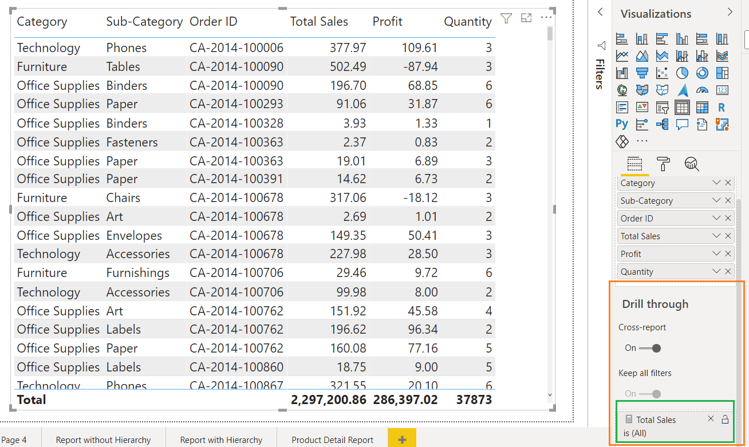The height and width of the screenshot is (447, 749).
Task: Select the Slicer visualization
Action: [664, 108]
